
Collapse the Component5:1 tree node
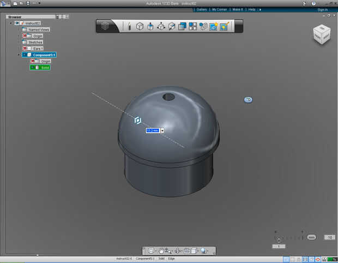tap(19, 55)
